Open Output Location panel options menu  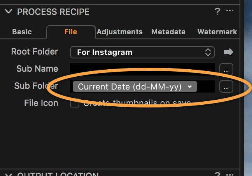(230, 174)
